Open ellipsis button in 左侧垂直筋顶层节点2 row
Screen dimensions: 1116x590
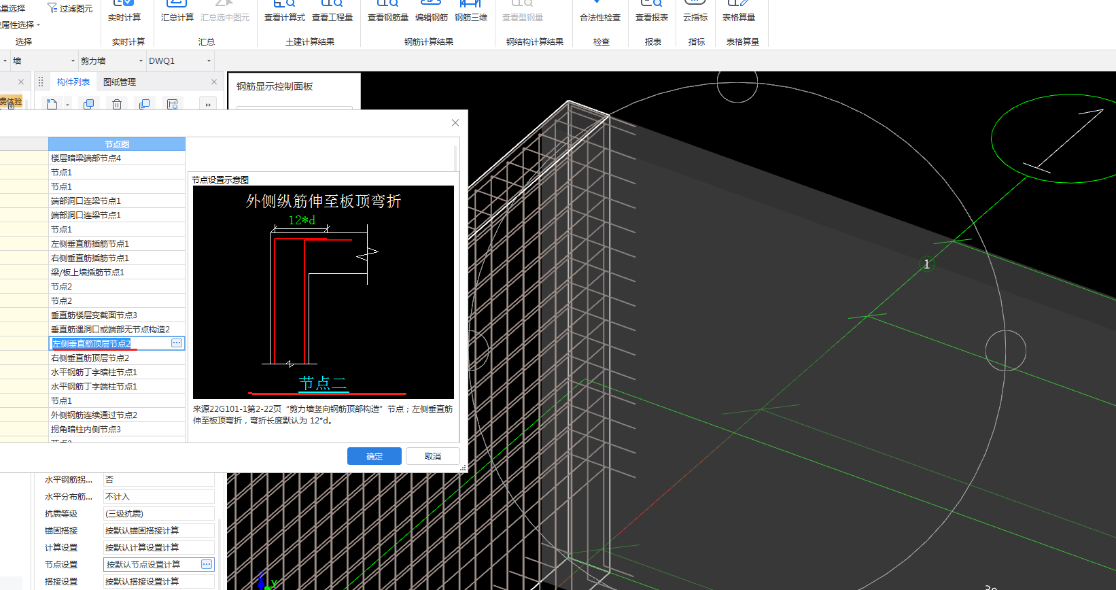pyautogui.click(x=177, y=343)
